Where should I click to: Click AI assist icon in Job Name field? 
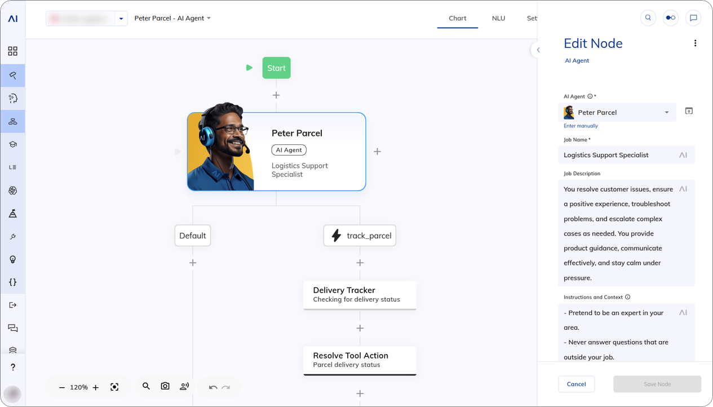coord(683,155)
